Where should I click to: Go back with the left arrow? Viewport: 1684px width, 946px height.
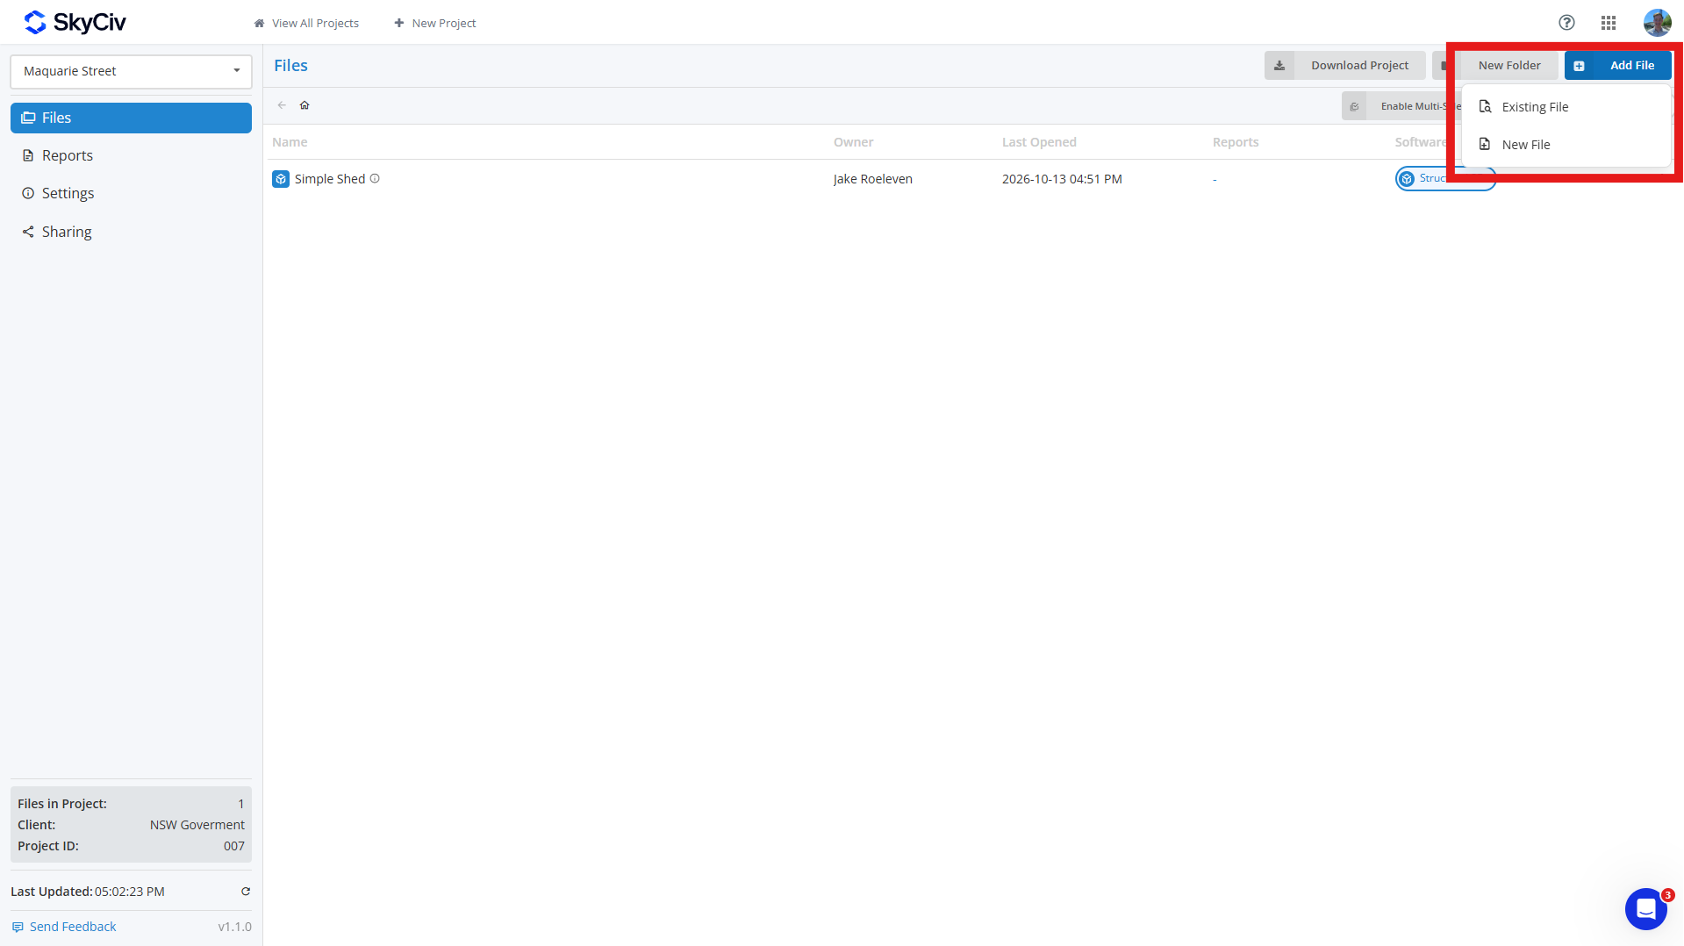click(x=282, y=105)
